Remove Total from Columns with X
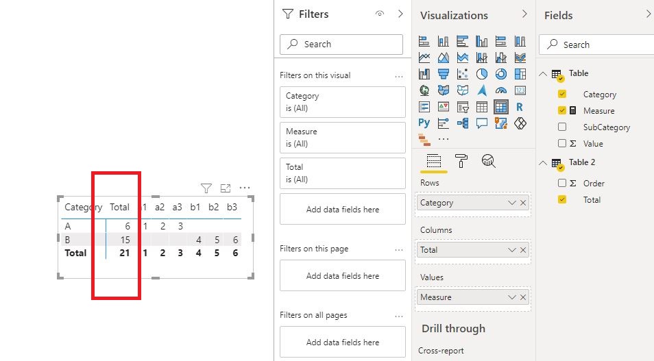Viewport: 654px width, 361px height. pyautogui.click(x=523, y=250)
